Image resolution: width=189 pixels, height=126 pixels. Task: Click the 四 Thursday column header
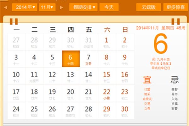[71, 30]
